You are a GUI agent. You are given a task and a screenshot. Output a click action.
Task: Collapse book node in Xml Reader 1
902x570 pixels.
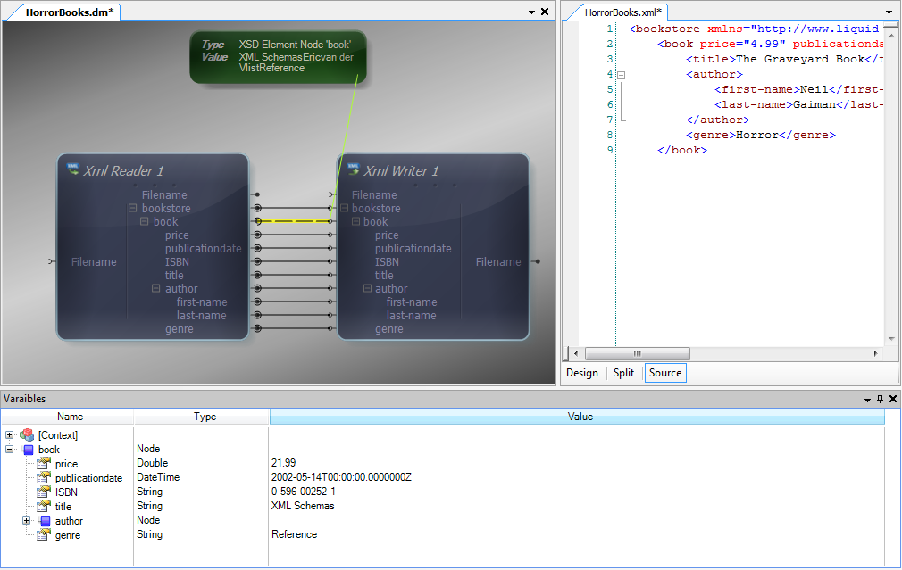click(x=145, y=221)
